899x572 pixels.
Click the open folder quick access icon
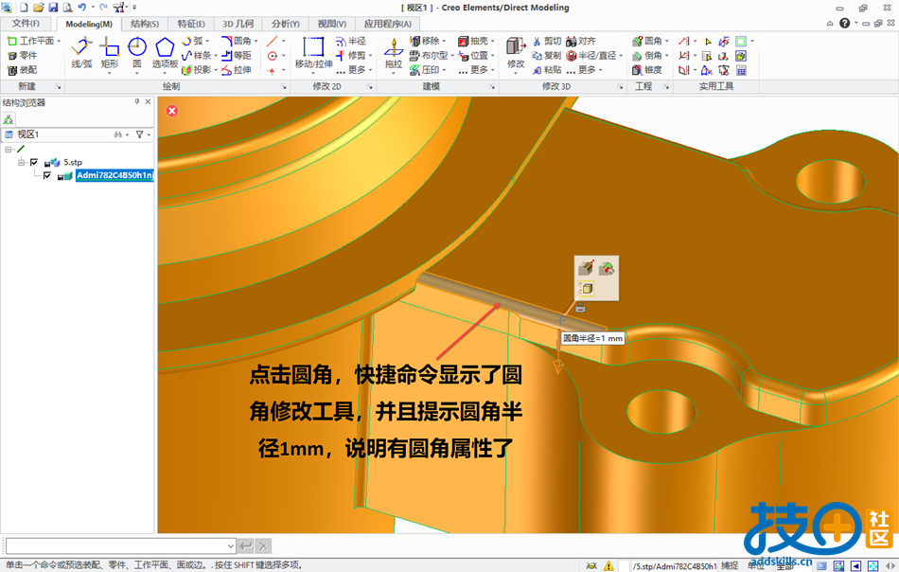point(39,8)
